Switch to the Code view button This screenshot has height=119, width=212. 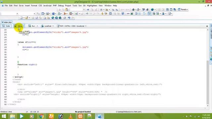point(6,26)
